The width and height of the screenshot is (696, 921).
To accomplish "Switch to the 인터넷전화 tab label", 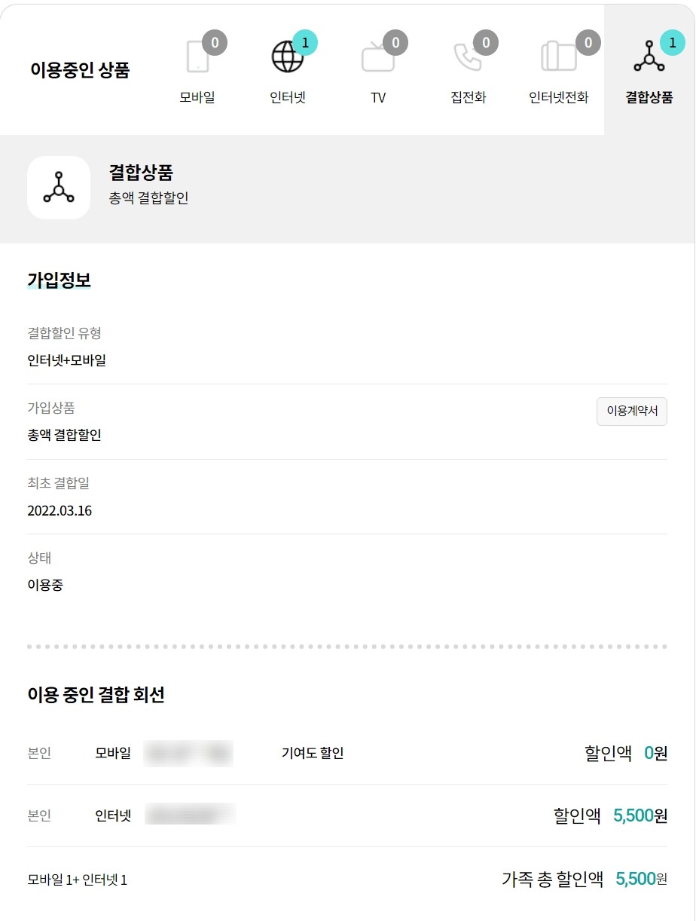I will tap(559, 98).
